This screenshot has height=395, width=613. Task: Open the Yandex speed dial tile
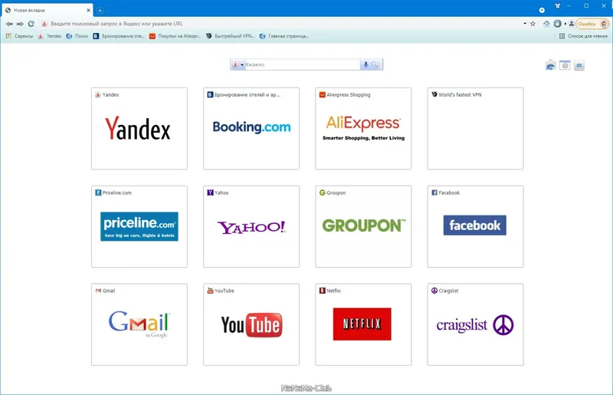[x=139, y=128]
